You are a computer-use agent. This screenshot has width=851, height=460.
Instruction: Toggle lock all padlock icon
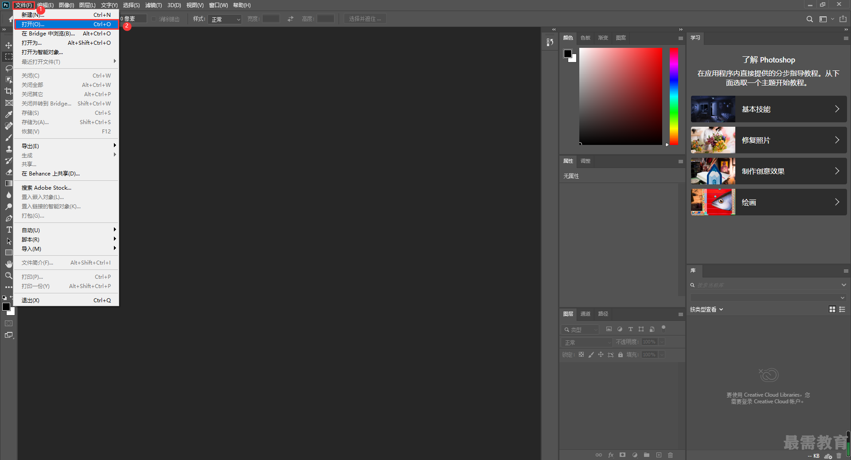pyautogui.click(x=621, y=355)
